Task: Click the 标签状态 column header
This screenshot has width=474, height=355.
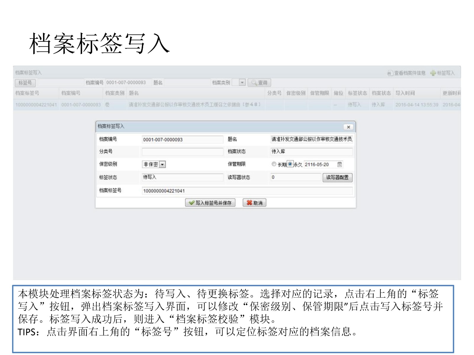Action: point(357,93)
